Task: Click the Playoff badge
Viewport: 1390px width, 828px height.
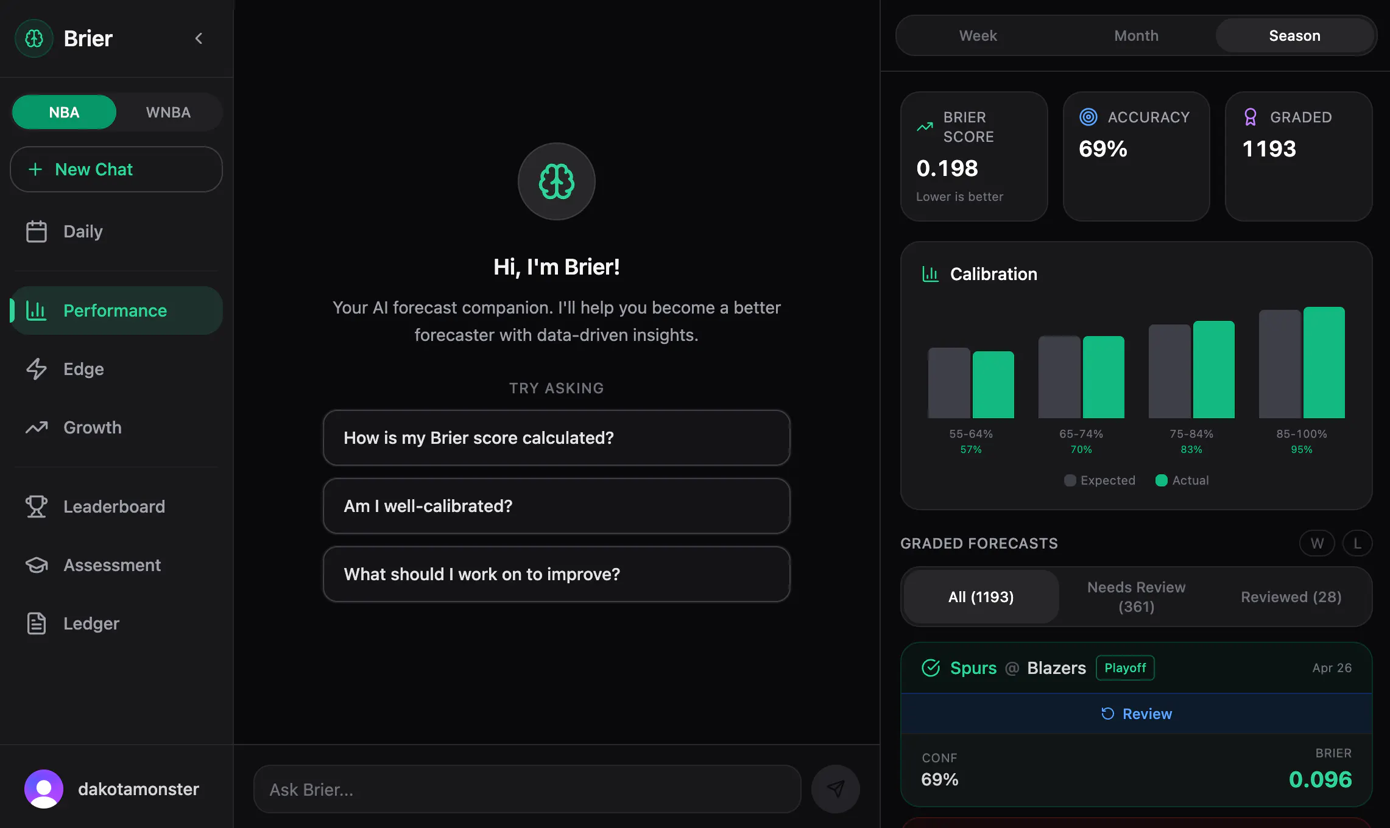Action: point(1125,668)
